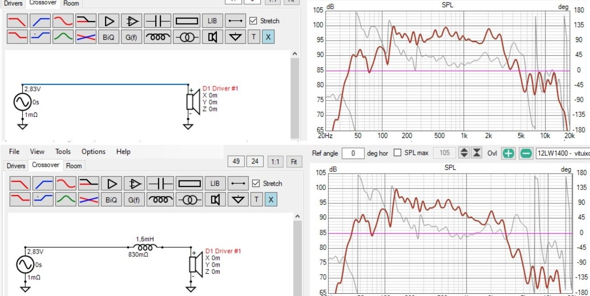This screenshot has height=296, width=590.
Task: Switch to the Room tab in the lower window
Action: click(74, 165)
